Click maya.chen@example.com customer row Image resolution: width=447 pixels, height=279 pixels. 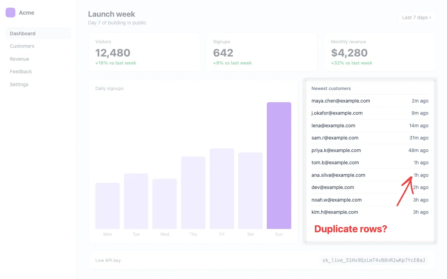click(x=370, y=101)
